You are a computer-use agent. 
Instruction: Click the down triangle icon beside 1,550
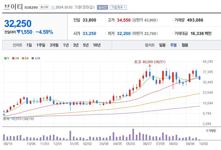(x=18, y=32)
